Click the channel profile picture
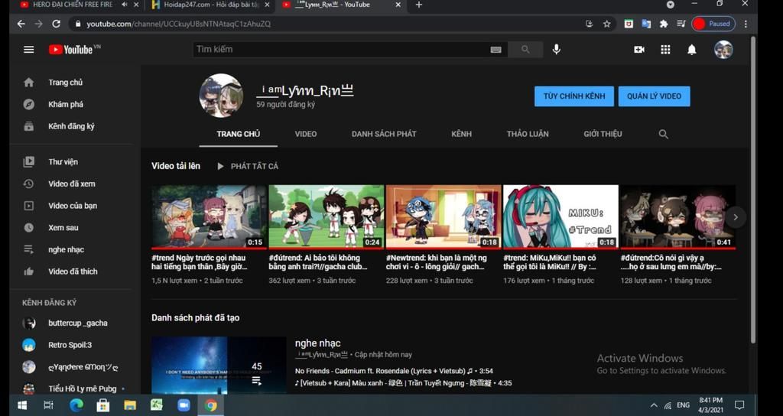 [221, 96]
